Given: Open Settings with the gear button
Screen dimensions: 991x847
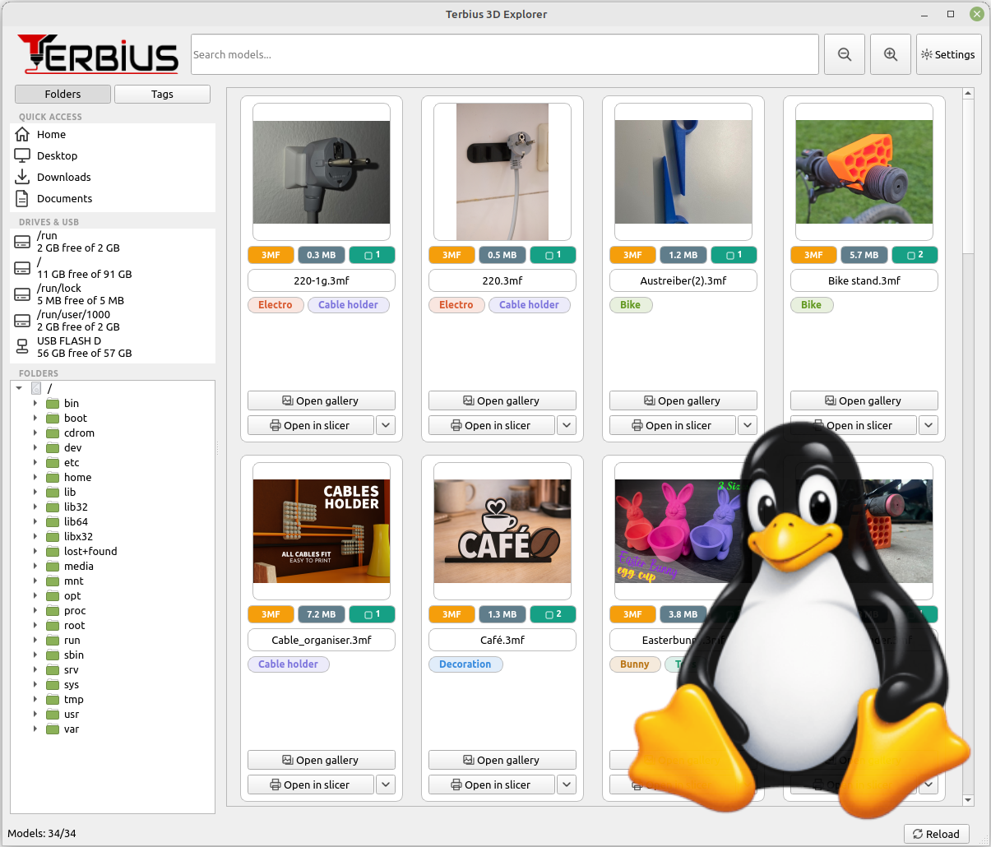Looking at the screenshot, I should pyautogui.click(x=949, y=54).
